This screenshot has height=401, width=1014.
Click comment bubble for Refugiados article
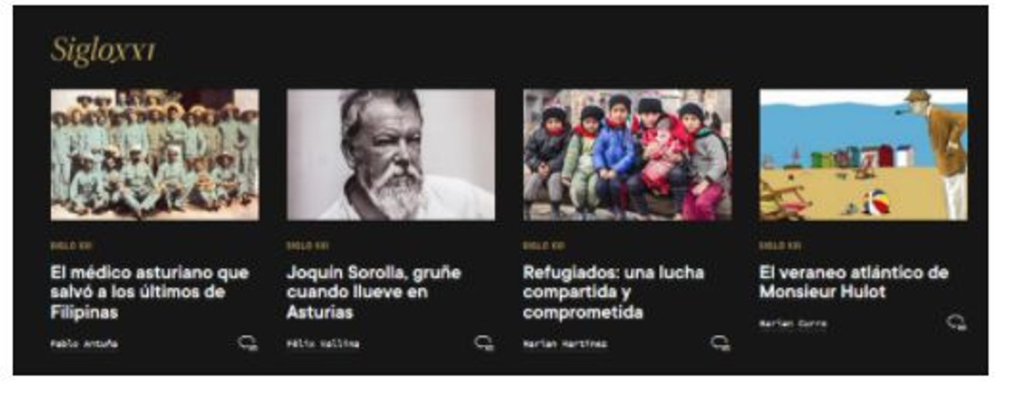click(x=721, y=343)
